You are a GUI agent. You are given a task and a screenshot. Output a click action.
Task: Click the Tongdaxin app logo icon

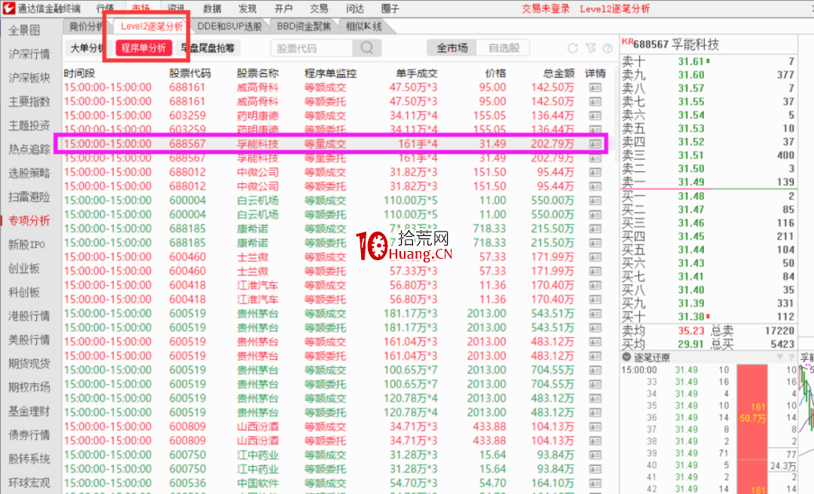click(9, 8)
